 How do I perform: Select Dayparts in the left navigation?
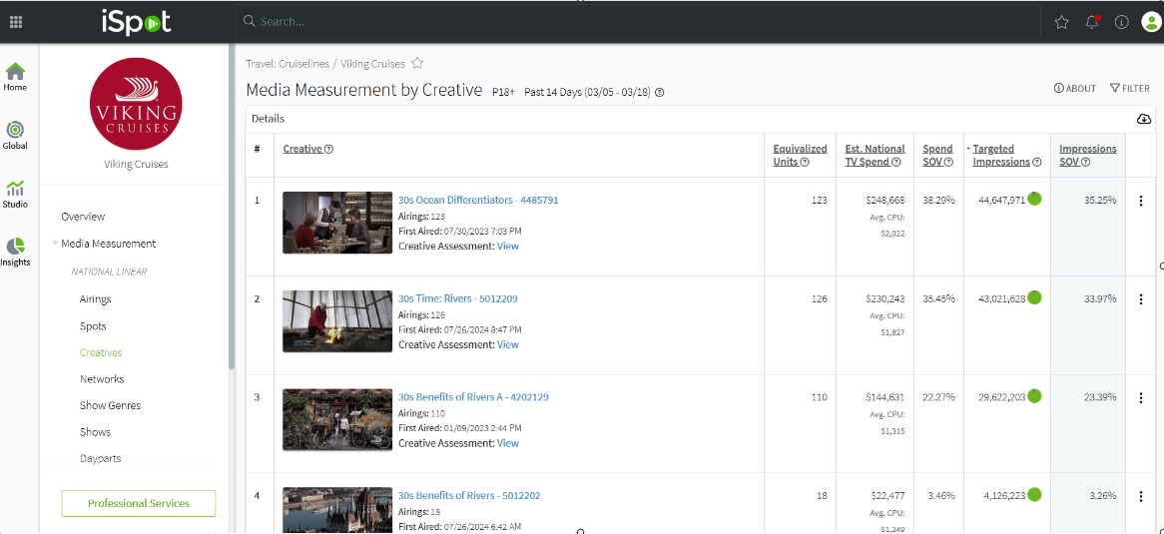[100, 459]
